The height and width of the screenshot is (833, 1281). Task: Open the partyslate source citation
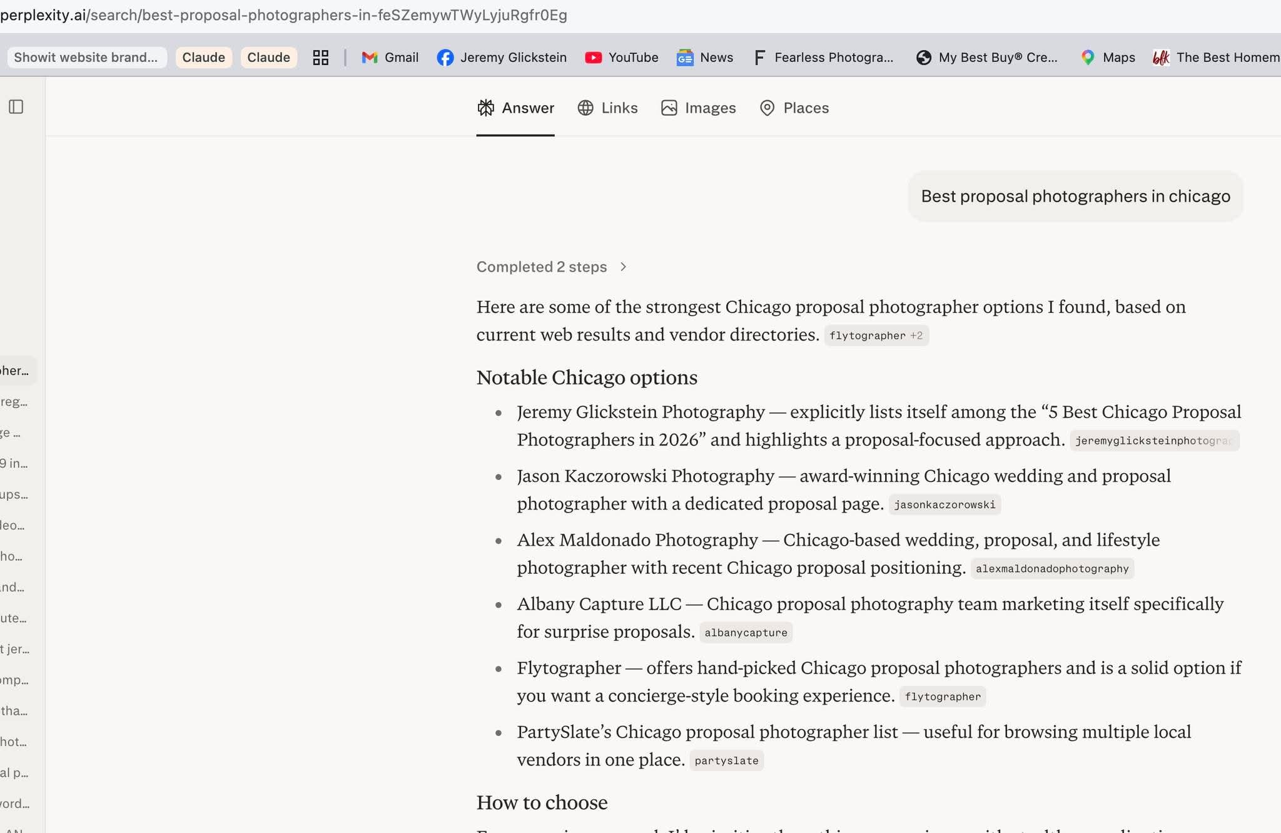[726, 760]
